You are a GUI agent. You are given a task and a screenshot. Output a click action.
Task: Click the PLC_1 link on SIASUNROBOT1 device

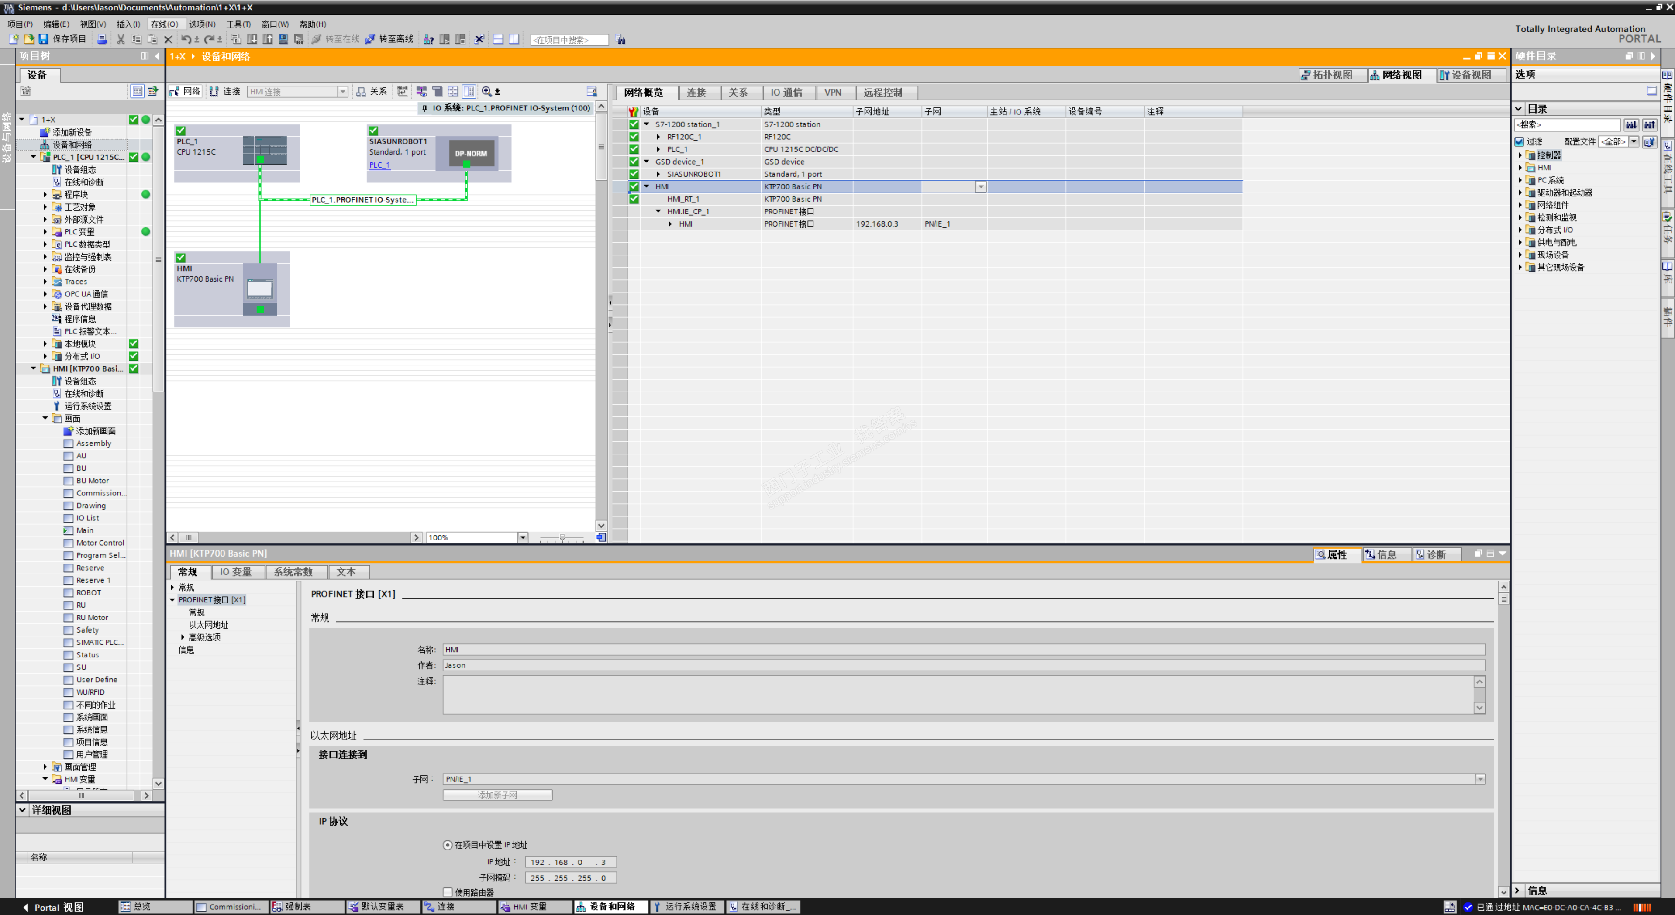click(x=379, y=165)
